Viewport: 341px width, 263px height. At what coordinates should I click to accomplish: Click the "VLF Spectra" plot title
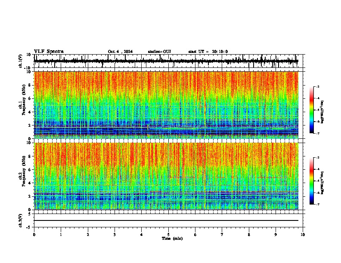click(49, 51)
